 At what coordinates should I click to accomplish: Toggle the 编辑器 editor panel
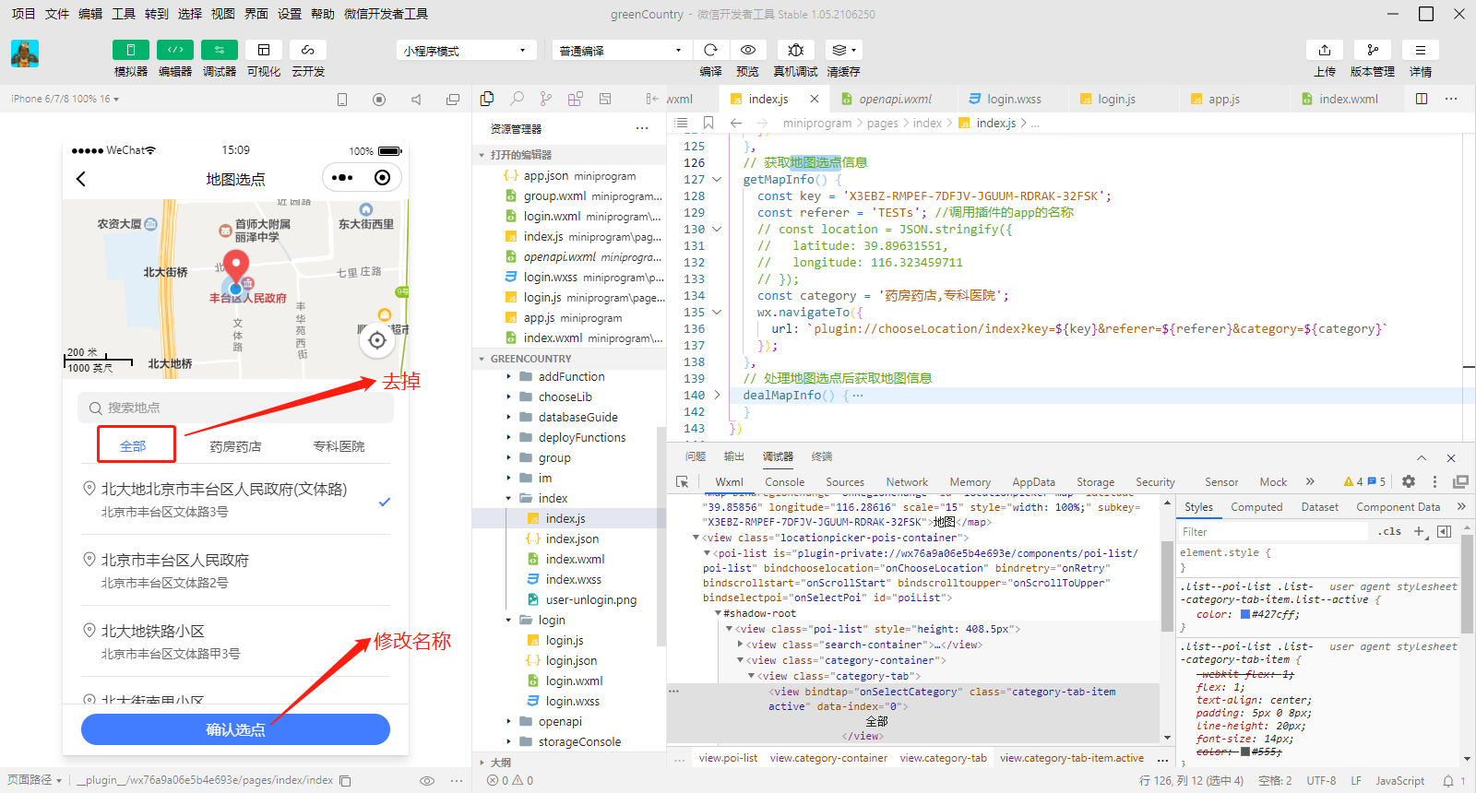(175, 50)
